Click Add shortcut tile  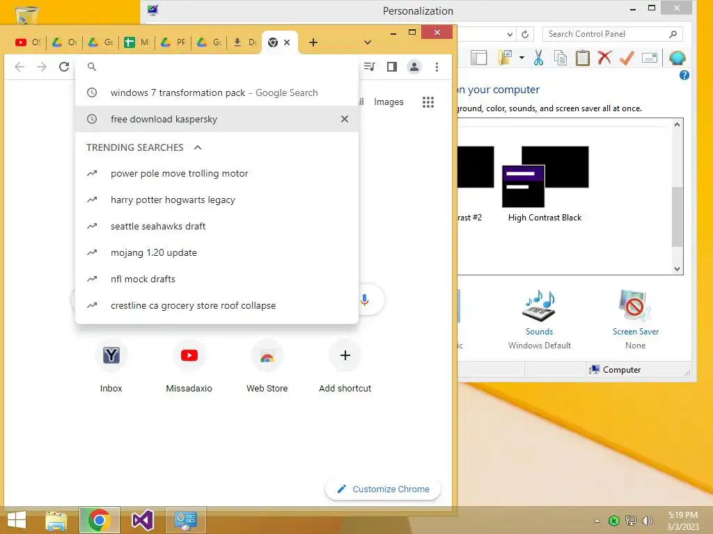(345, 366)
